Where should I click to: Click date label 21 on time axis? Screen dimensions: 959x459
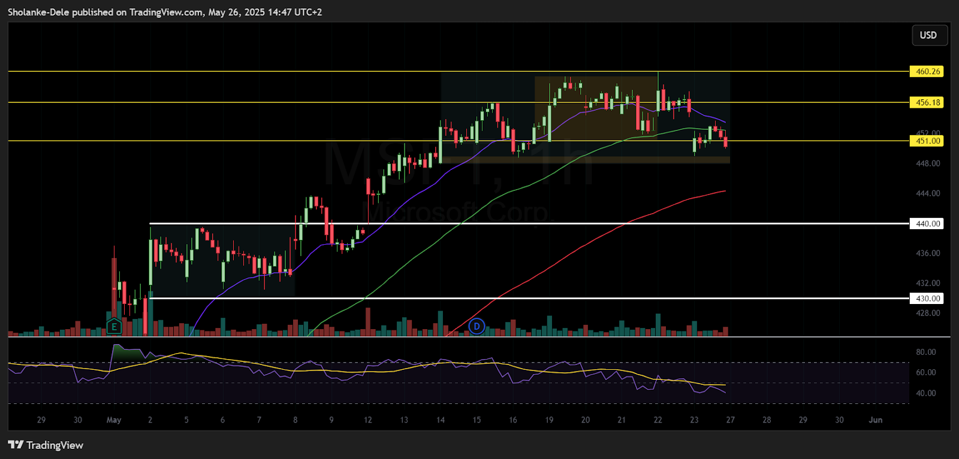[x=622, y=420]
